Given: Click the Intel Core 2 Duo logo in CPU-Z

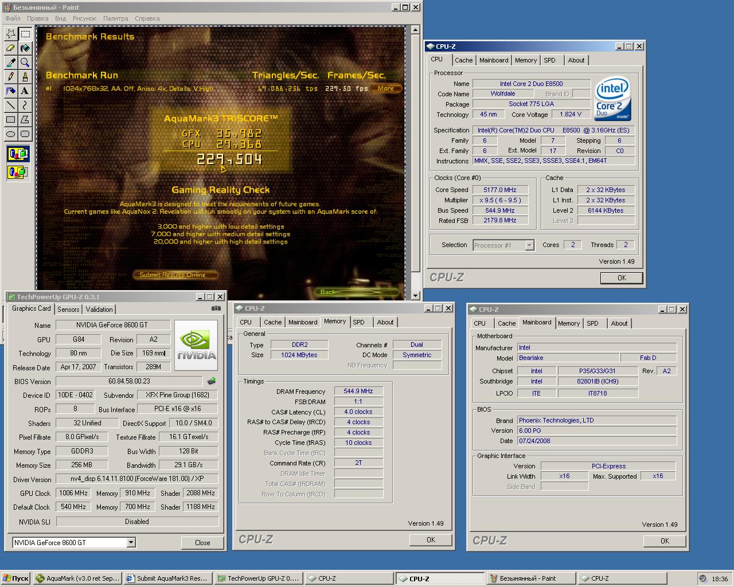Looking at the screenshot, I should click(613, 98).
